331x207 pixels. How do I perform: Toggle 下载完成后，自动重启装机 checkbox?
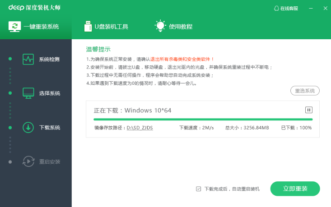click(198, 189)
